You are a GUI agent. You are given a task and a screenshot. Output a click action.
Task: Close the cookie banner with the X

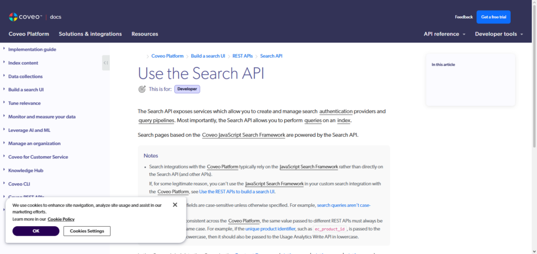click(x=175, y=205)
